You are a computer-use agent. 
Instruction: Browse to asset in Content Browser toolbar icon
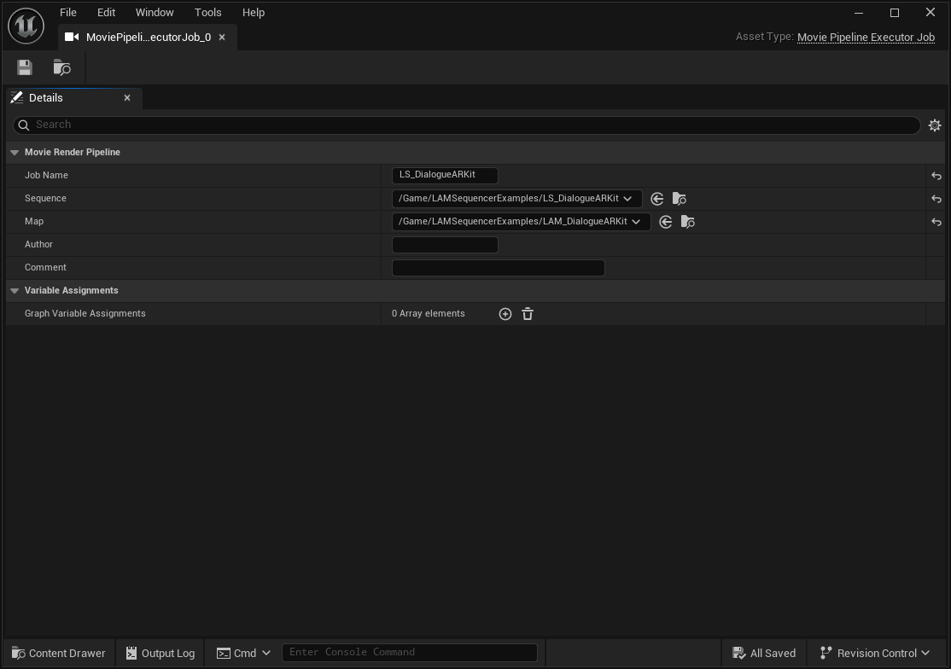[61, 67]
